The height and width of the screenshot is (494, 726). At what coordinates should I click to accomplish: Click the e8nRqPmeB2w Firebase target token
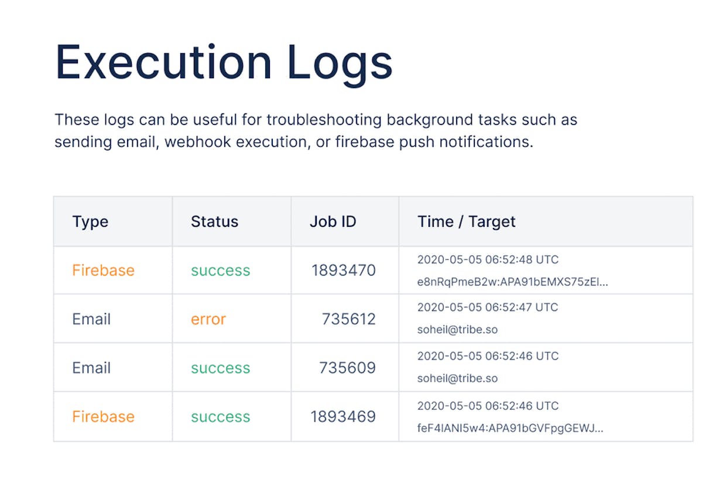point(512,282)
